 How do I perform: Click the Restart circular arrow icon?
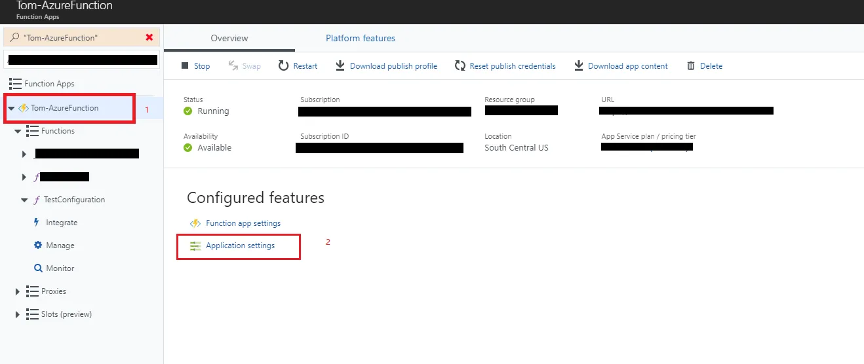(x=283, y=65)
